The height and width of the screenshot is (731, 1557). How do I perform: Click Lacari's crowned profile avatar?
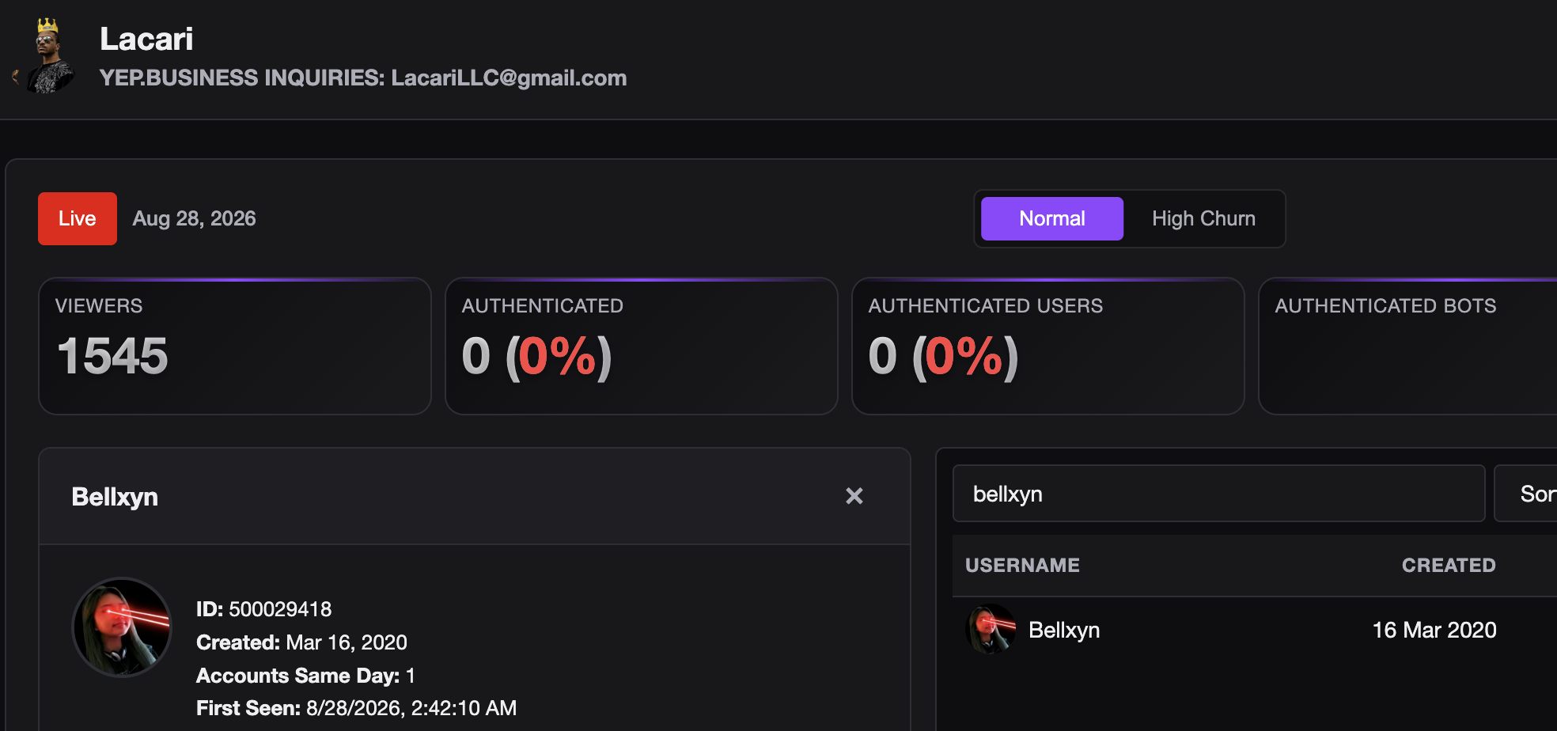49,55
